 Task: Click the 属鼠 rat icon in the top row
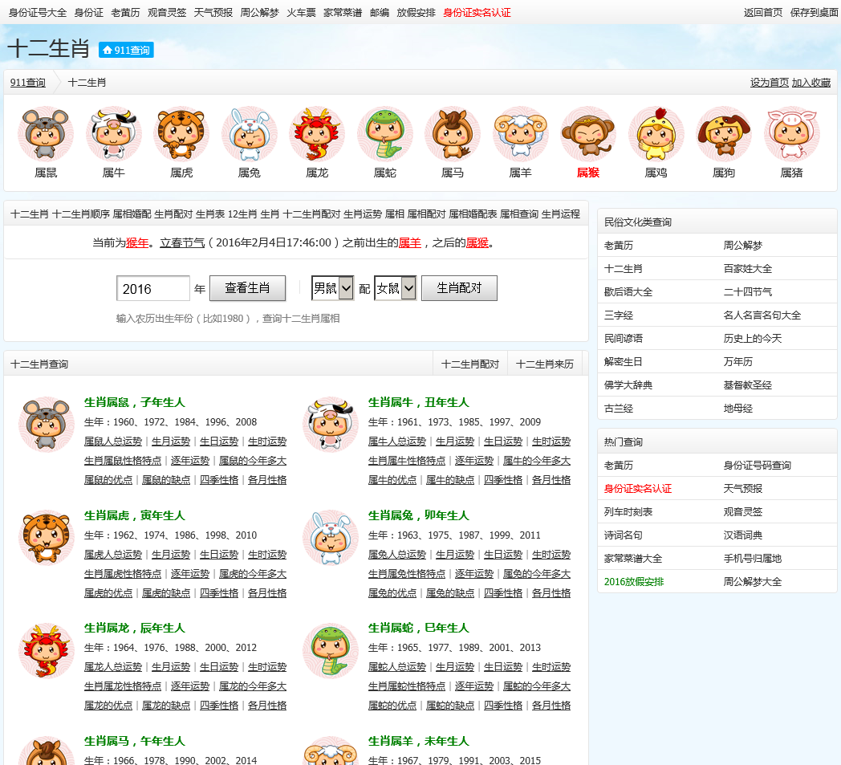[46, 133]
